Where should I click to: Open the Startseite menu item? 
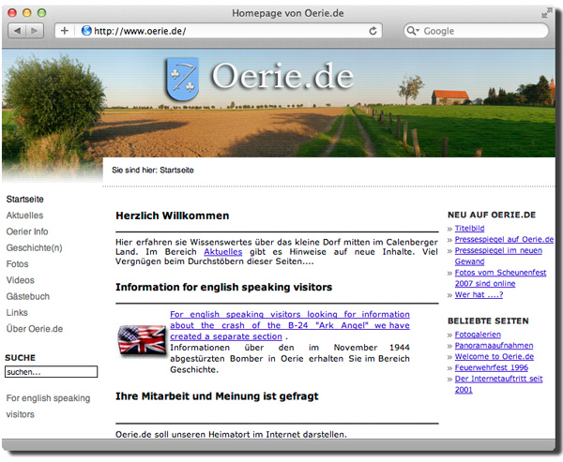click(24, 200)
